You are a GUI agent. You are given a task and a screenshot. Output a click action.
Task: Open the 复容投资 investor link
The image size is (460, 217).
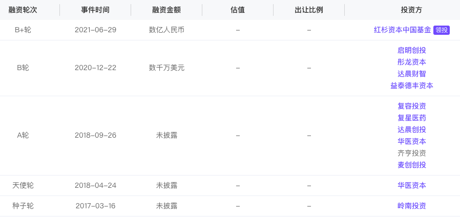[x=412, y=106]
